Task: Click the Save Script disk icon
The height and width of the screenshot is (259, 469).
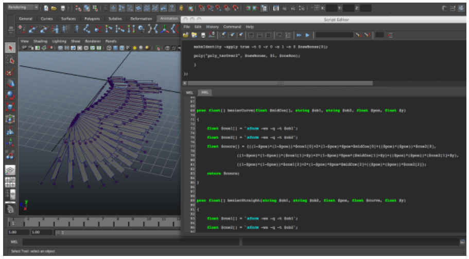Action: [x=203, y=35]
